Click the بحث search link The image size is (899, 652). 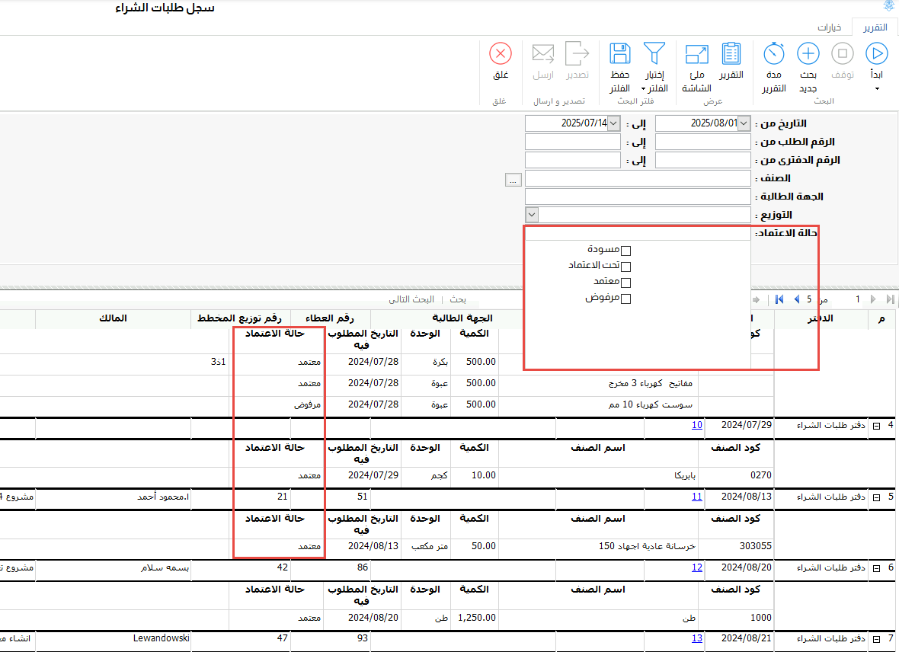[x=458, y=299]
